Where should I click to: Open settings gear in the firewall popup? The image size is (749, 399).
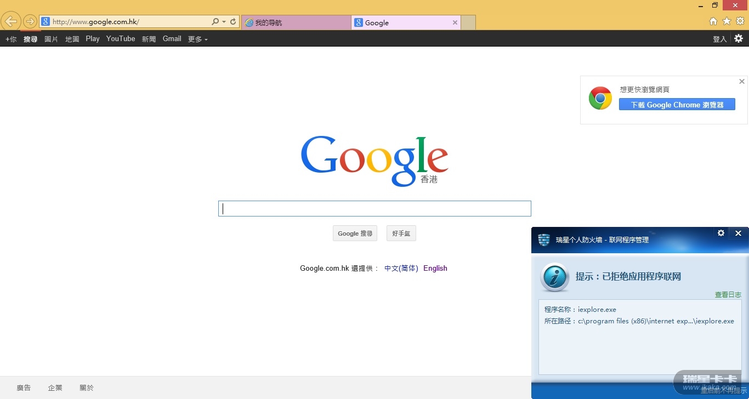[721, 233]
